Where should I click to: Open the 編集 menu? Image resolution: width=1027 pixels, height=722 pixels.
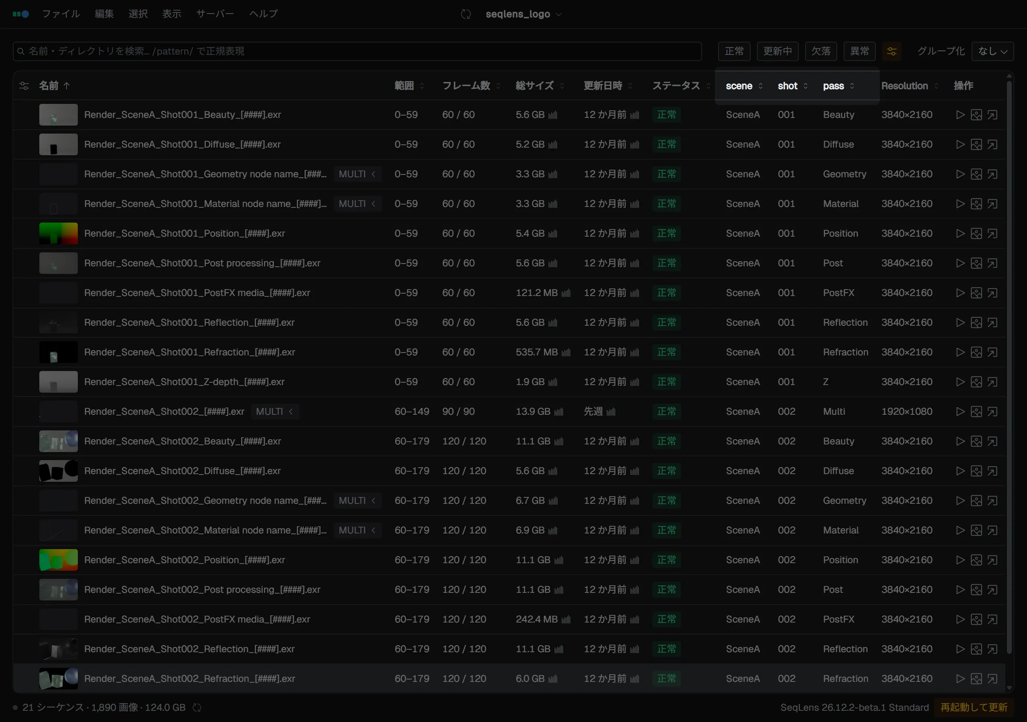[x=104, y=14]
